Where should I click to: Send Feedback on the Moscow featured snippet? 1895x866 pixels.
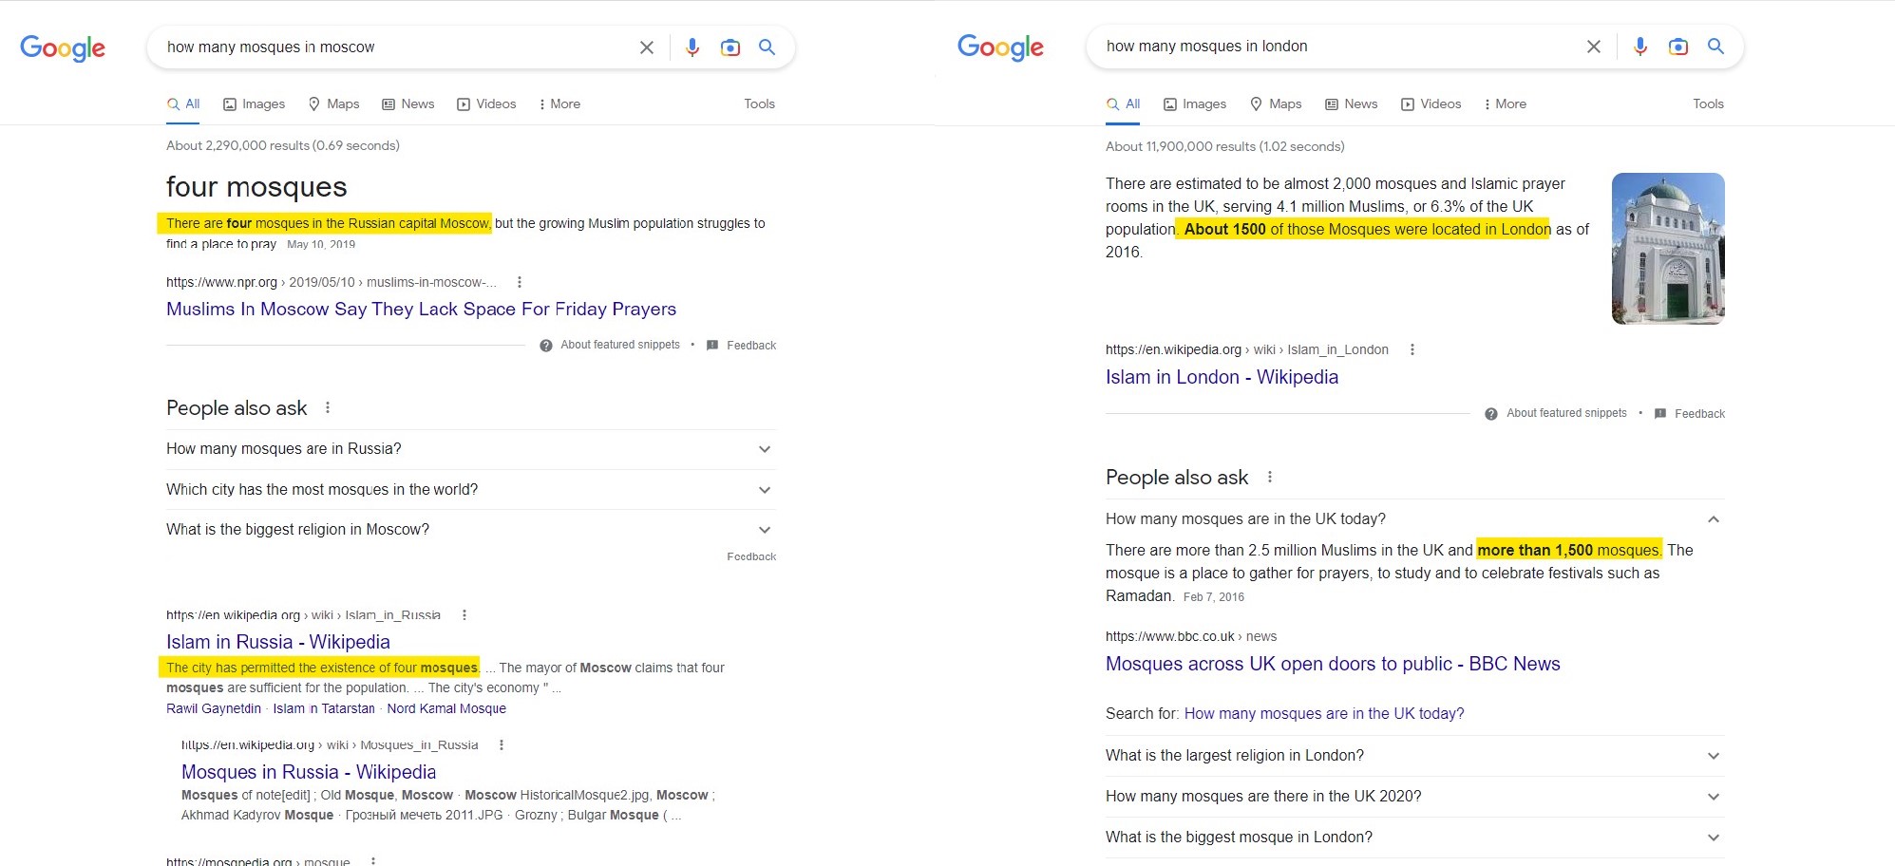pos(741,346)
